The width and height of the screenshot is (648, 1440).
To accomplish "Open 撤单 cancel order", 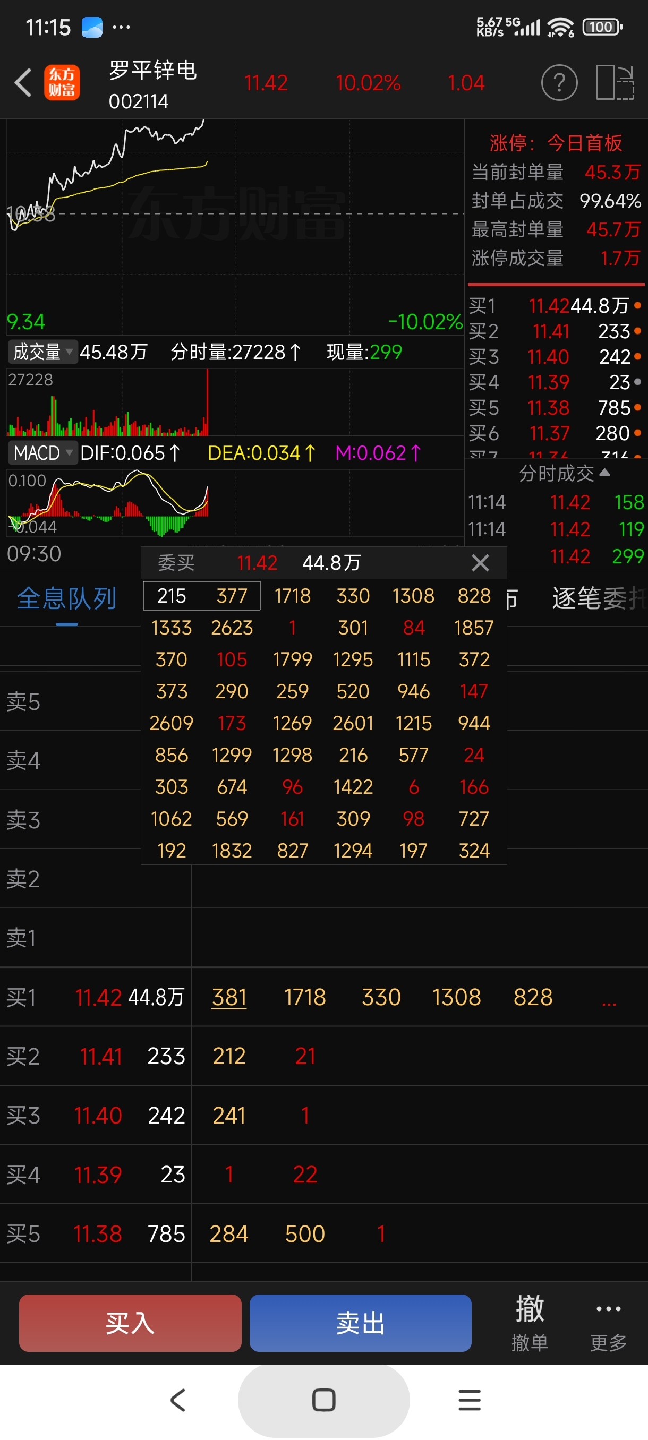I will (x=530, y=1323).
